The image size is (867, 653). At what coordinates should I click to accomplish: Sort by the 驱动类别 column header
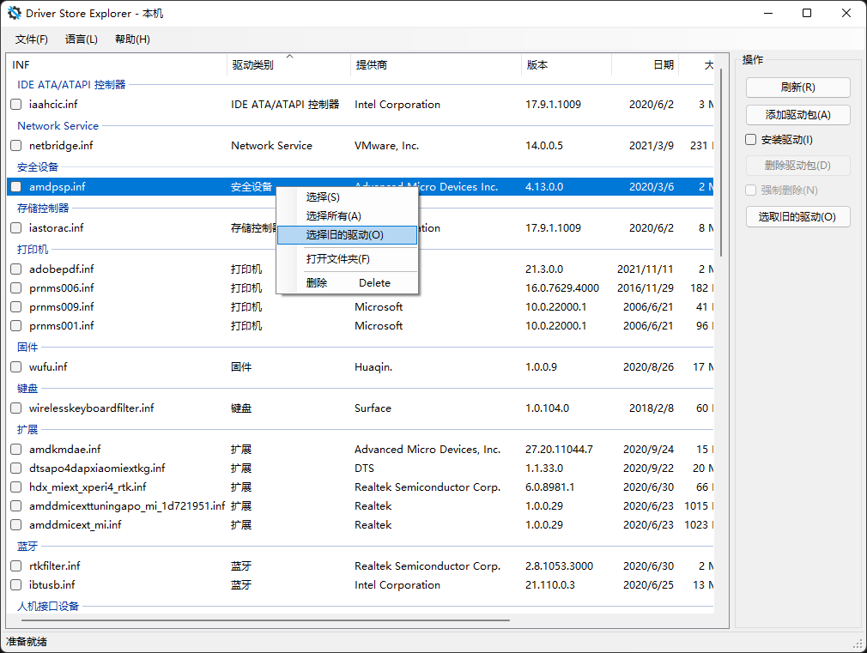tap(252, 65)
